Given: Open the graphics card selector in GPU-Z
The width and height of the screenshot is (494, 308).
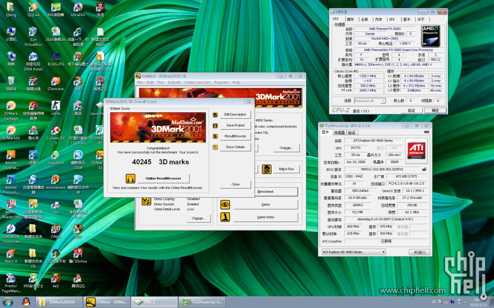Looking at the screenshot, I should click(353, 252).
